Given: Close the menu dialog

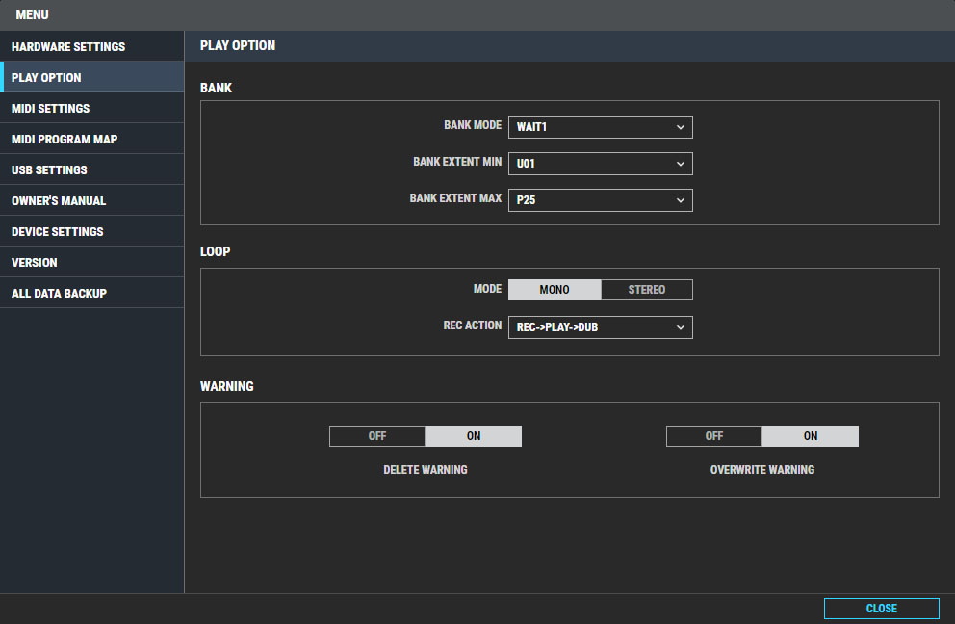Looking at the screenshot, I should pos(881,609).
